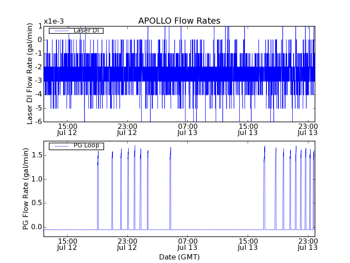The width and height of the screenshot is (350, 263).
Task: Click the 'Laser DI Flow Rate (gal/min)' axis label
Action: [x=29, y=74]
